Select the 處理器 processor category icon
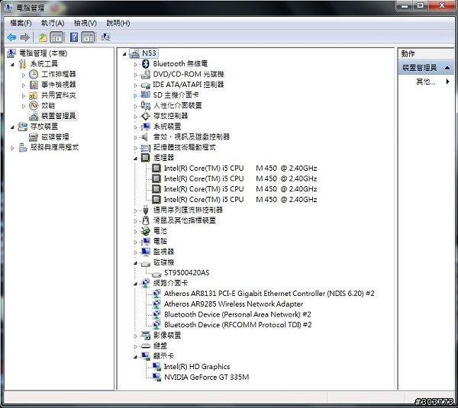This screenshot has height=408, width=458. tap(145, 158)
